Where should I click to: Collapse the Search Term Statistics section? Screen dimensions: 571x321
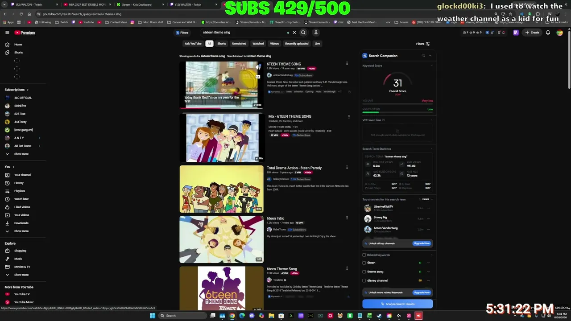431,149
